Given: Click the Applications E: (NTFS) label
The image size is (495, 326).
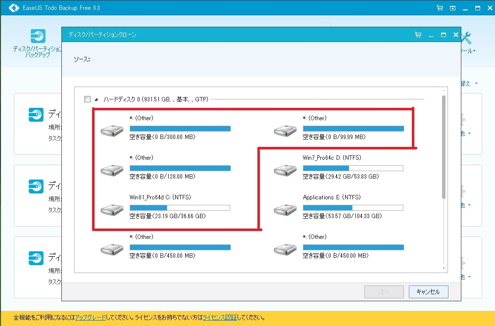Looking at the screenshot, I should (x=332, y=197).
